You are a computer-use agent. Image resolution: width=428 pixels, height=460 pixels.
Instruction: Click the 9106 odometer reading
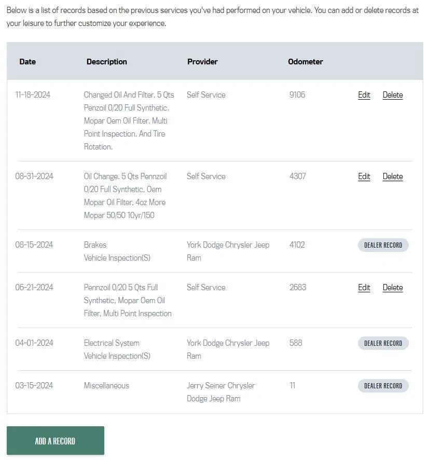[x=297, y=95]
